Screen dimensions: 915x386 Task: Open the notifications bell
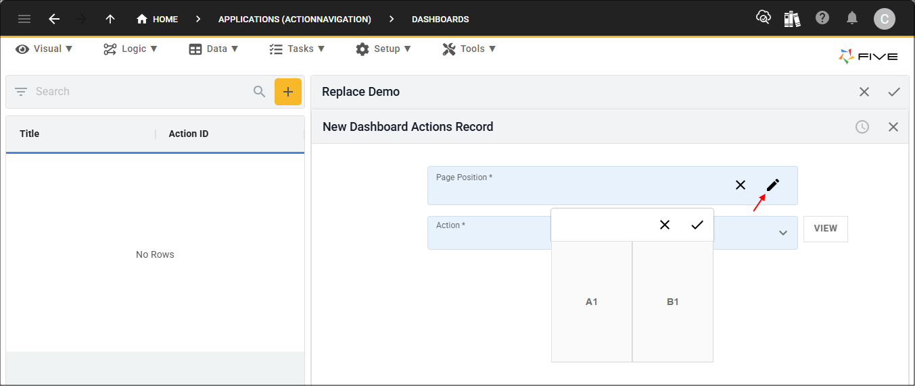[x=852, y=19]
